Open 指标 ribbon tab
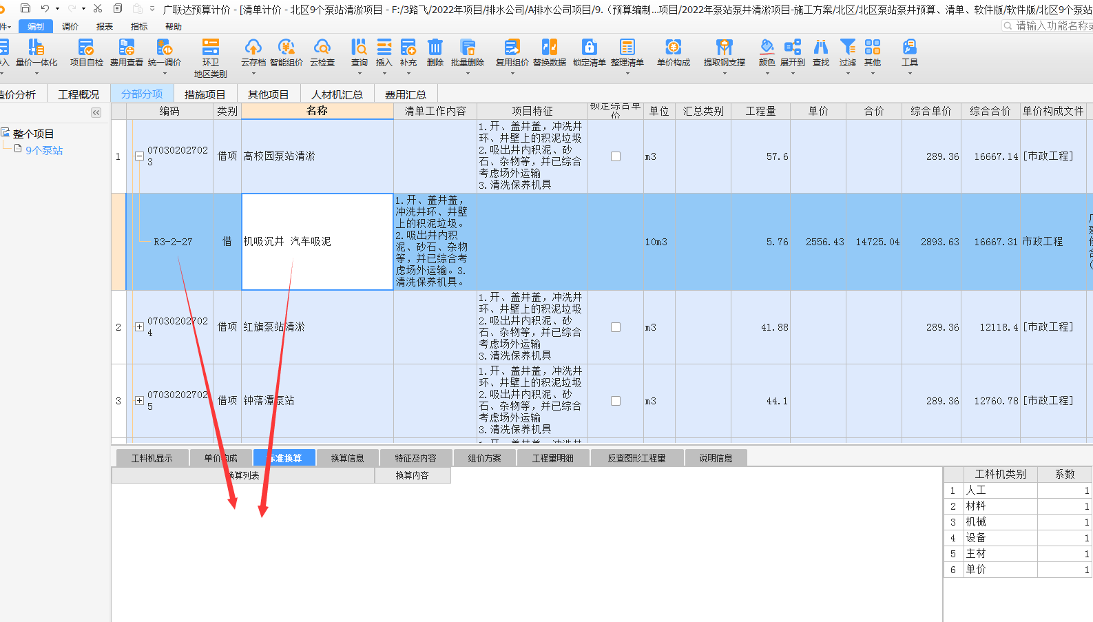The width and height of the screenshot is (1093, 622). [x=139, y=26]
